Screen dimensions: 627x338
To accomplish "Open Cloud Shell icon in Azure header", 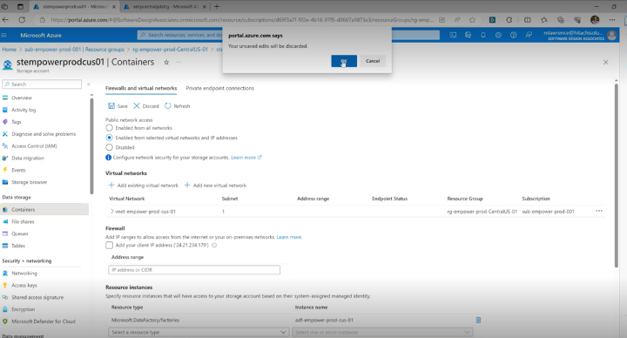I will tap(453, 35).
